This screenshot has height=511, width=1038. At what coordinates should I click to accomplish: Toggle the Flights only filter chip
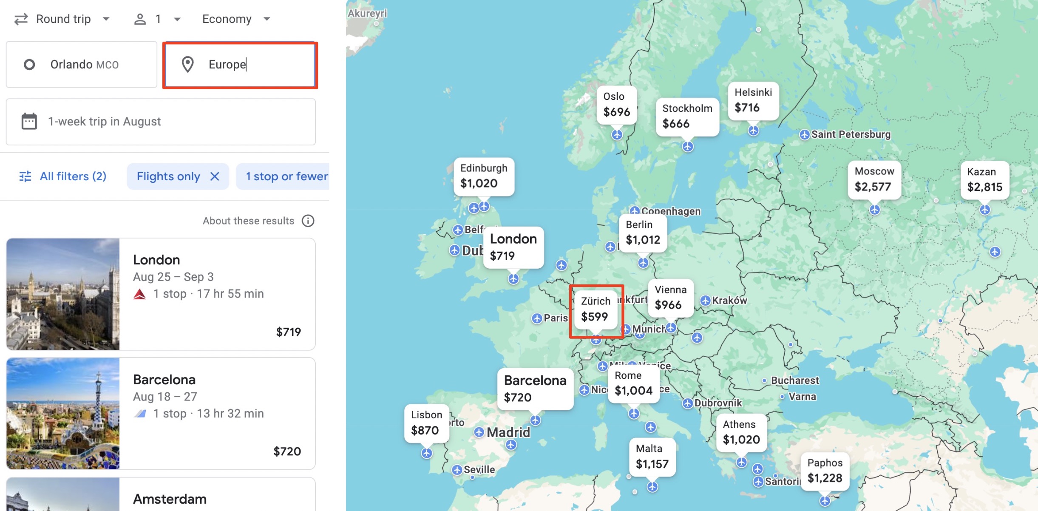[x=168, y=176]
